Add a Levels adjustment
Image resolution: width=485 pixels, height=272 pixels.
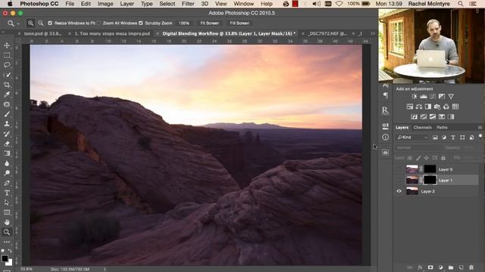click(x=424, y=97)
